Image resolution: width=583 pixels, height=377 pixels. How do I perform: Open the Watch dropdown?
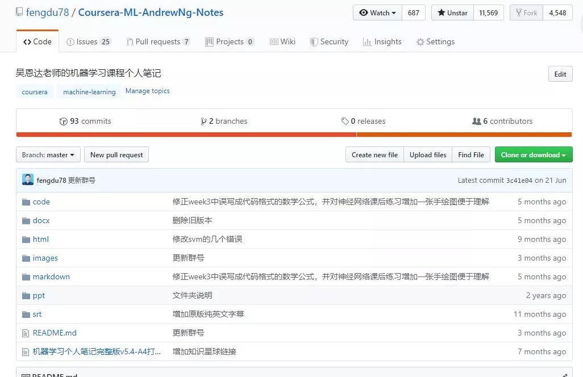[x=377, y=12]
